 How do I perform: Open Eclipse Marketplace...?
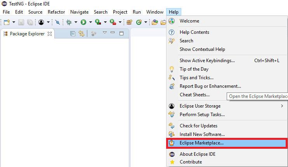click(x=227, y=143)
